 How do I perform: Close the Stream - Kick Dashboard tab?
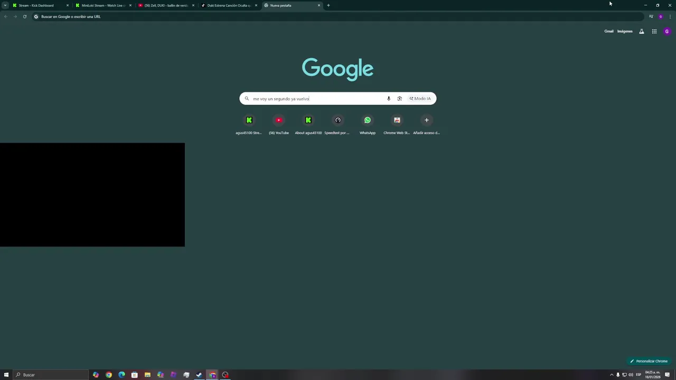click(68, 5)
